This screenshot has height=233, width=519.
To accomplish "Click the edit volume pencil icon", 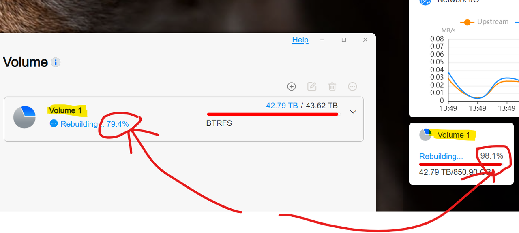I will click(x=312, y=86).
